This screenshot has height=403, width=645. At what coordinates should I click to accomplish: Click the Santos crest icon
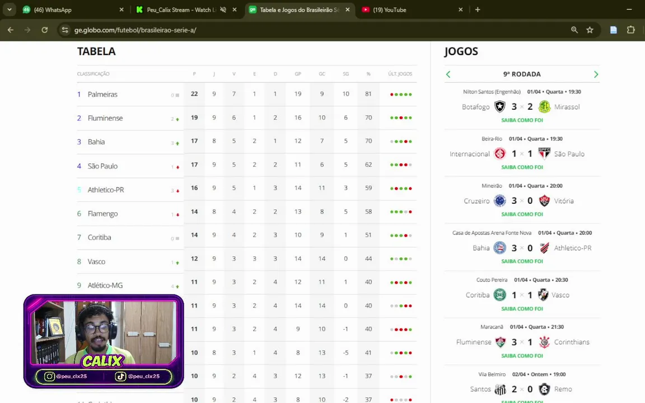[x=500, y=389]
